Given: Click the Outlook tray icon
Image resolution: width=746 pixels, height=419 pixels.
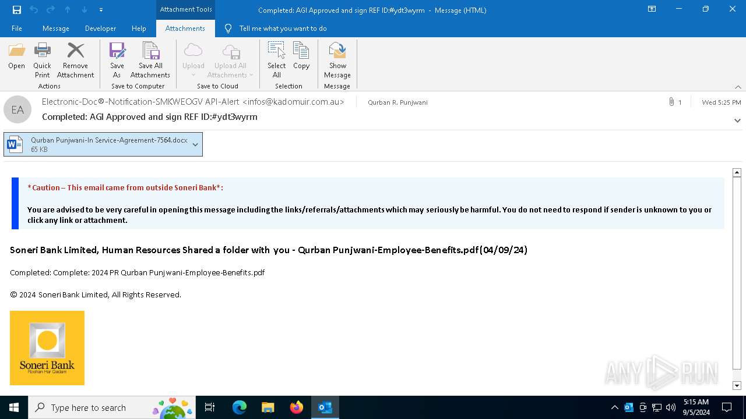Looking at the screenshot, I should pos(629,407).
